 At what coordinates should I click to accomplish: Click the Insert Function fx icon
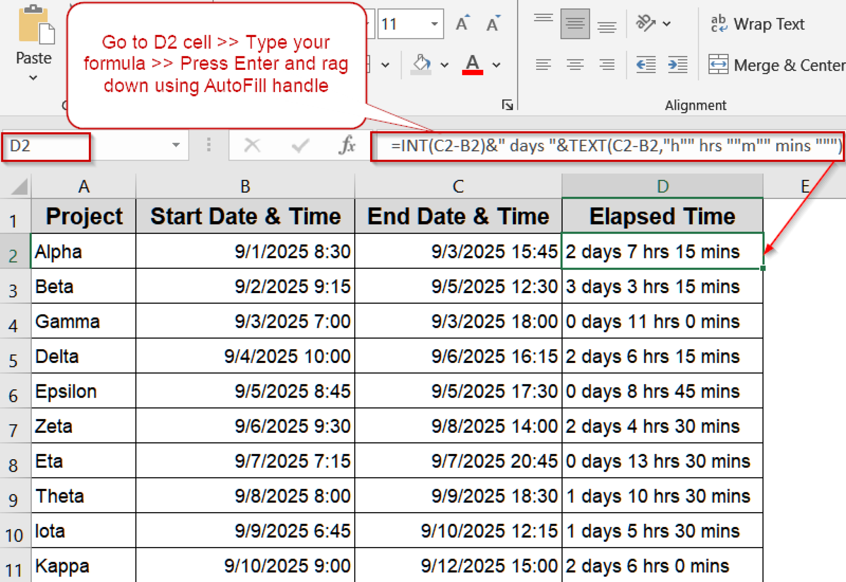(x=348, y=145)
